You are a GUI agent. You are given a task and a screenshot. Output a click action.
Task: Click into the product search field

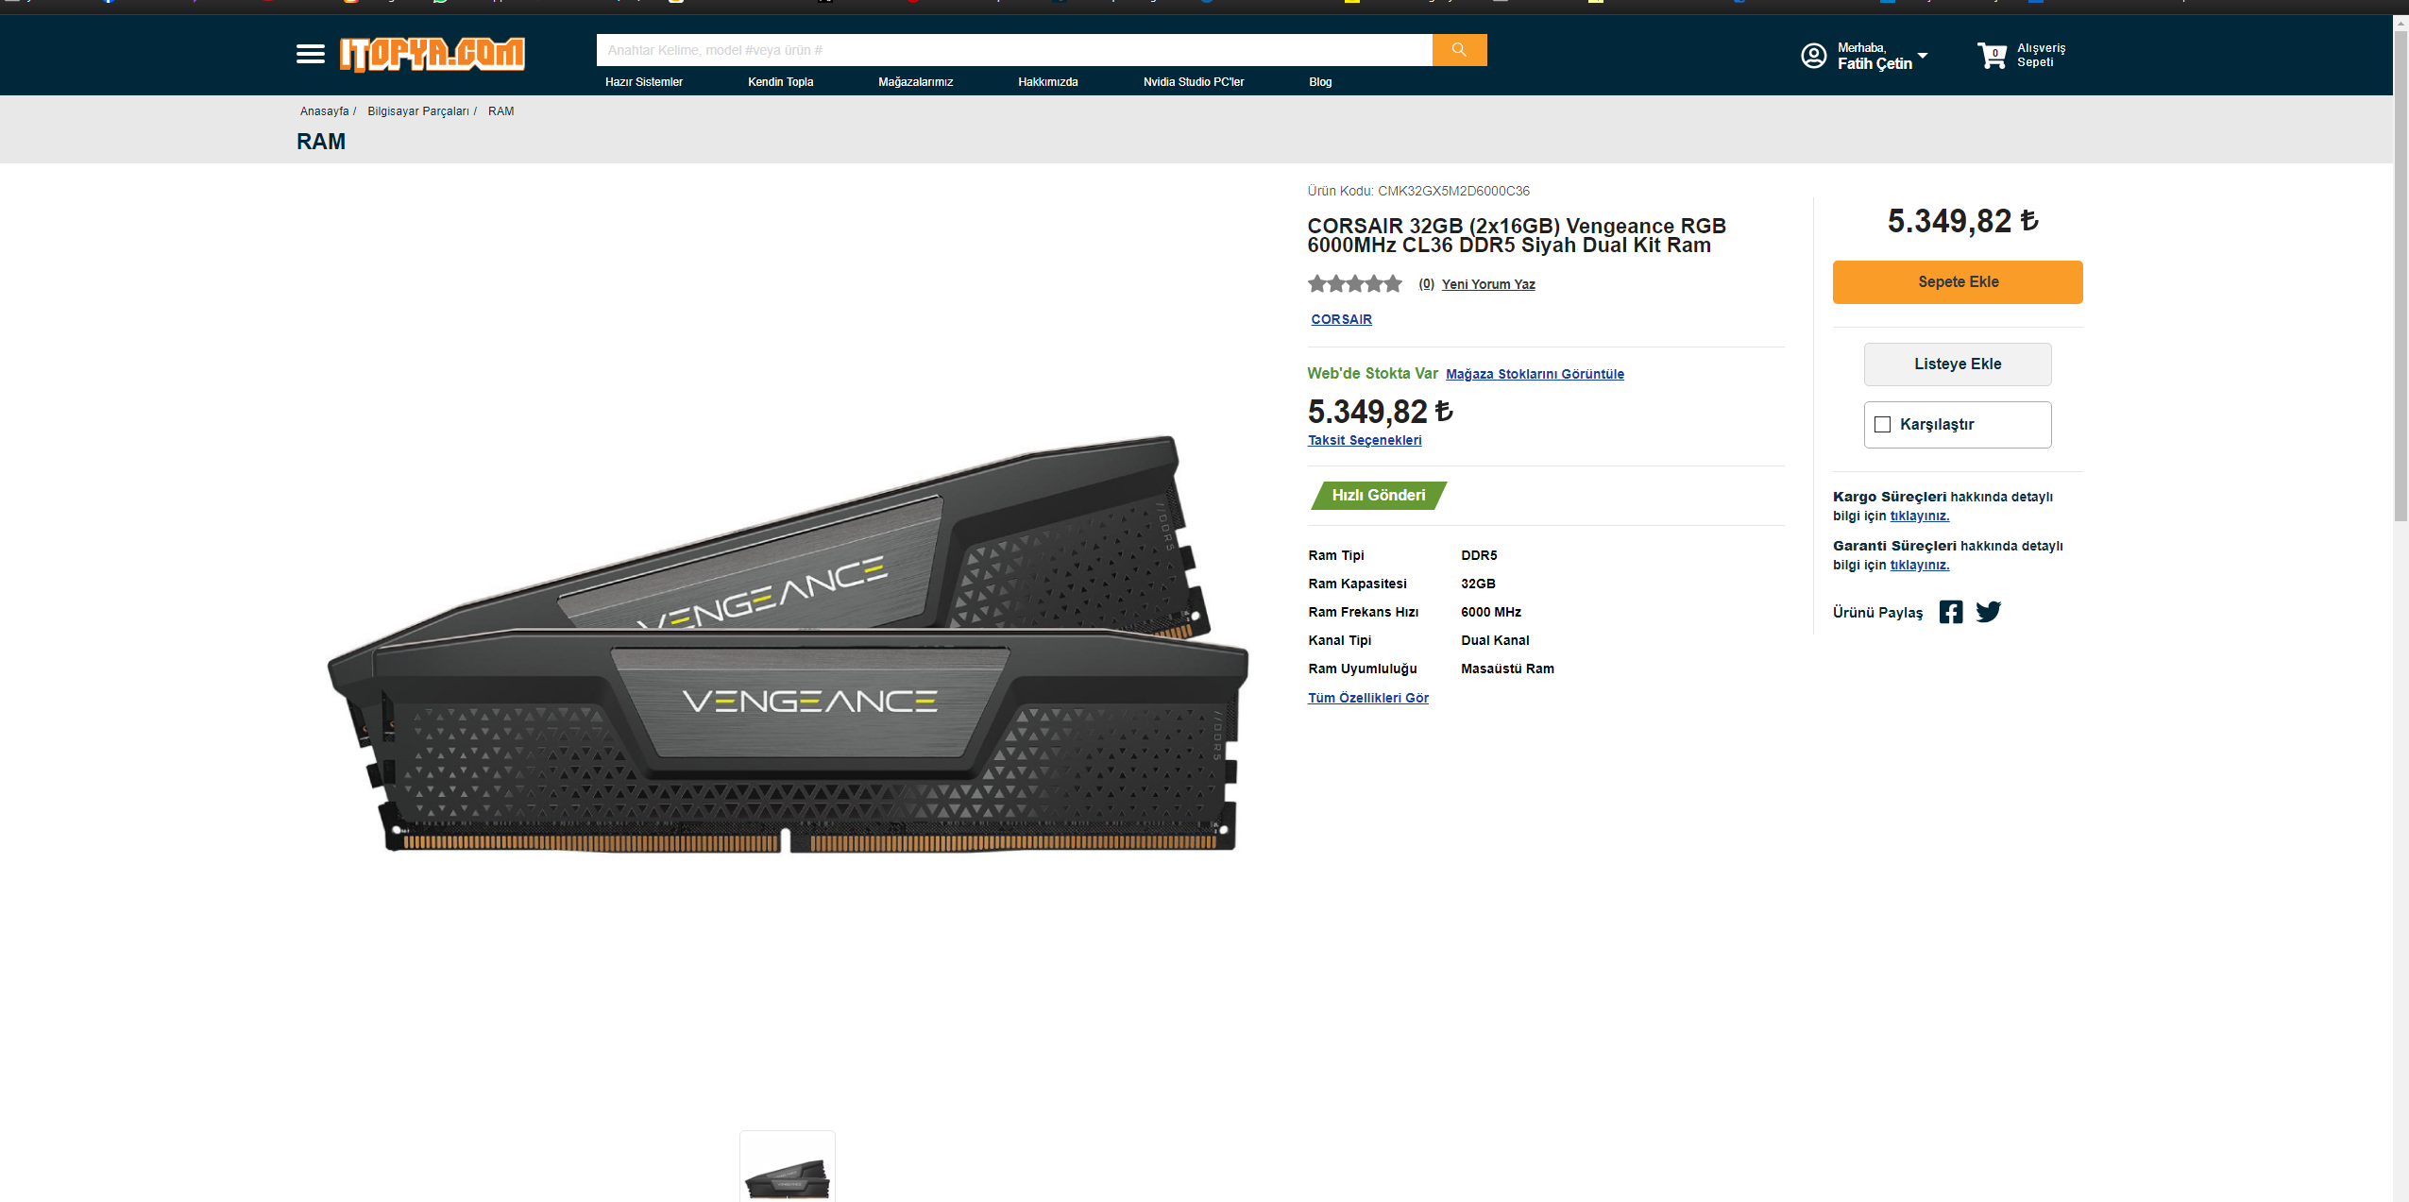pos(1013,50)
